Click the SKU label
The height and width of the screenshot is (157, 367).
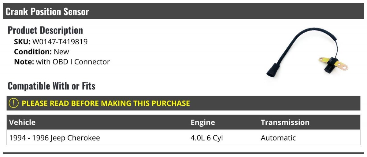[x=22, y=42]
